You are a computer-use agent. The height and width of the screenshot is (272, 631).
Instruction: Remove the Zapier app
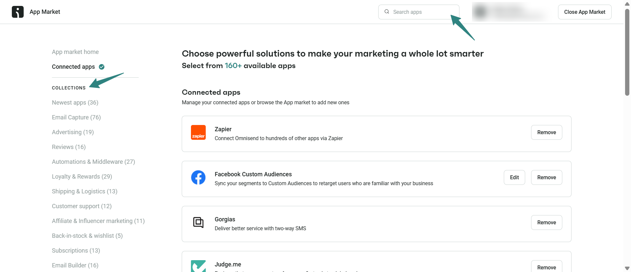pos(547,132)
